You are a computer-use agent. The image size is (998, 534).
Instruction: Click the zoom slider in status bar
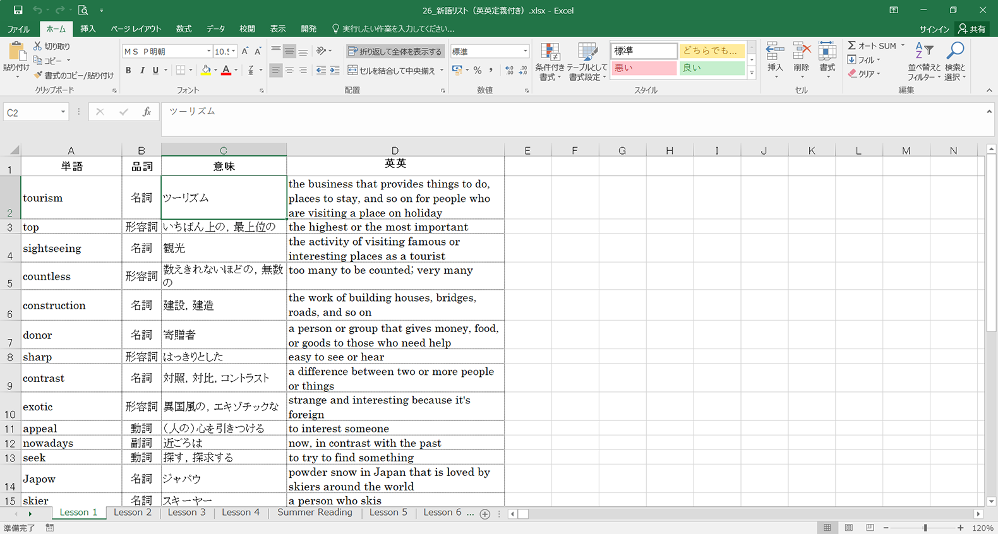(925, 528)
